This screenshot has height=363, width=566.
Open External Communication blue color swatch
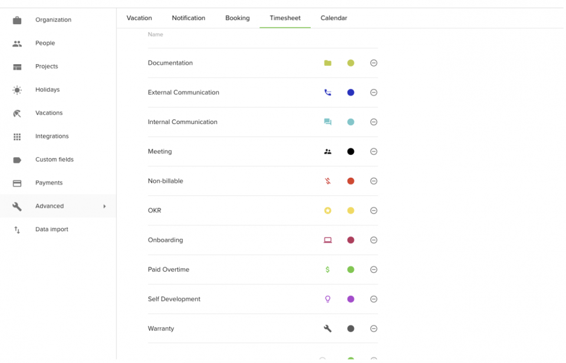[x=350, y=92]
